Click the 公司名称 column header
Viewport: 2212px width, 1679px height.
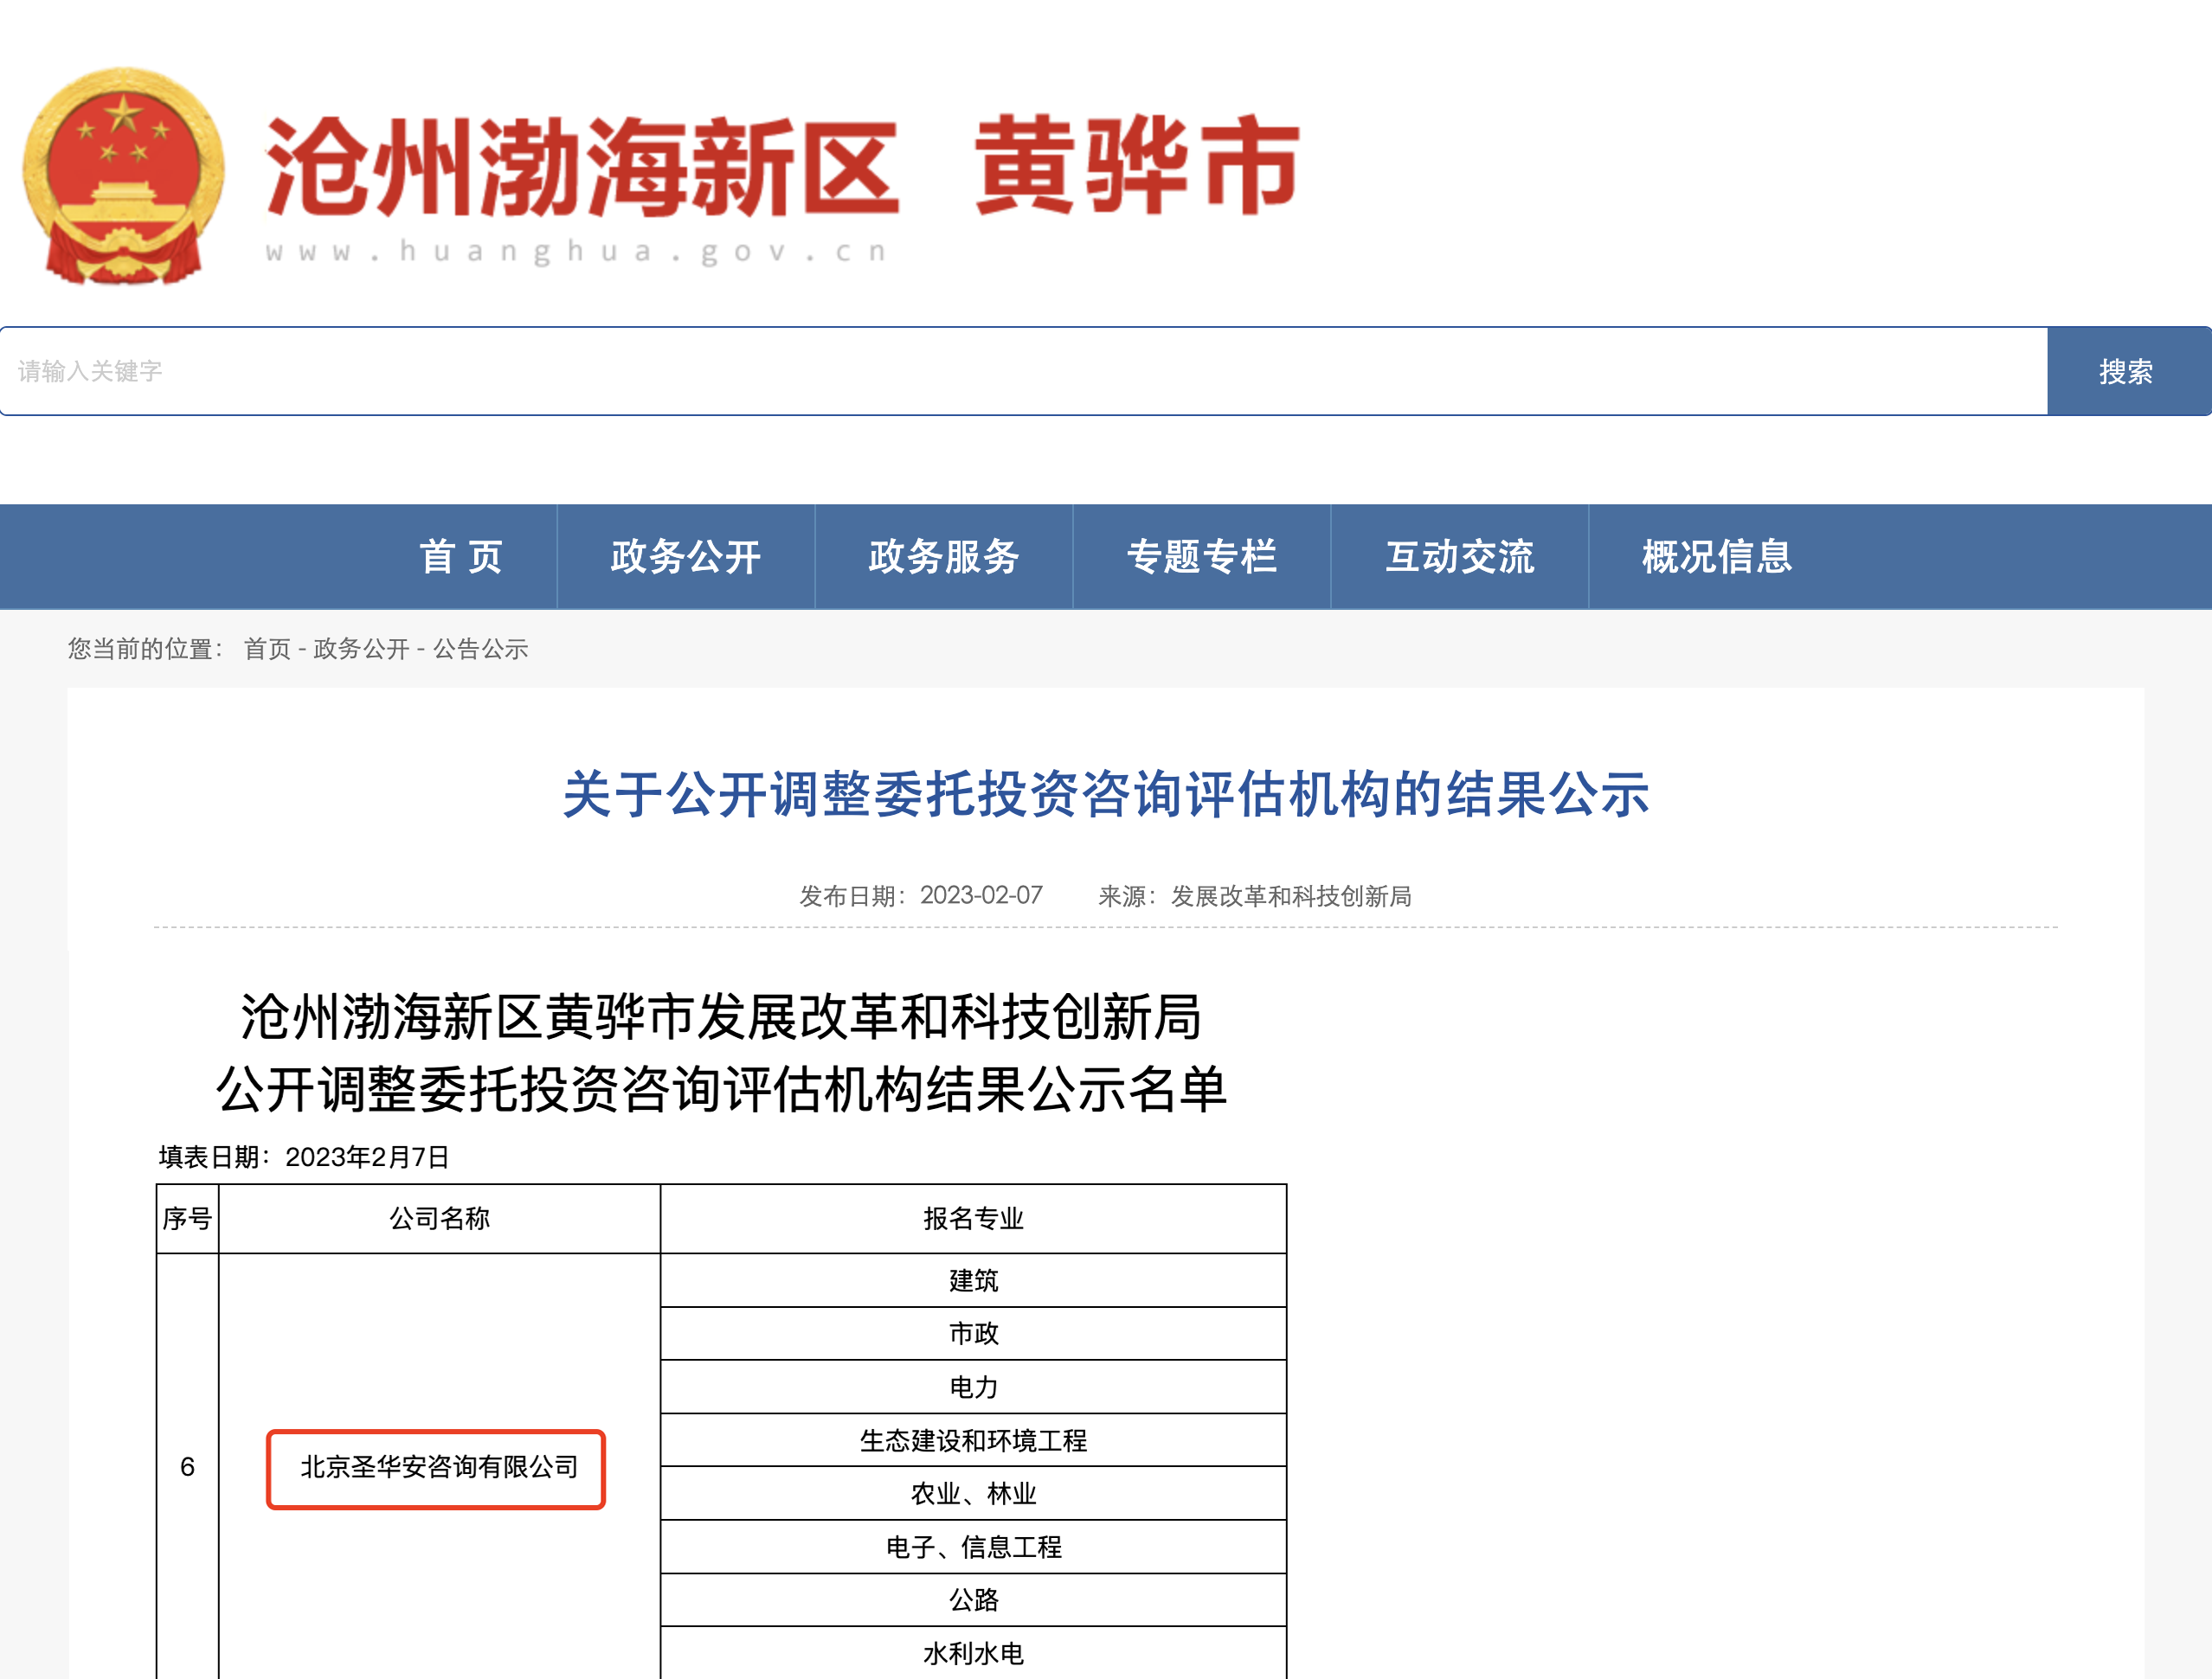pos(439,1218)
